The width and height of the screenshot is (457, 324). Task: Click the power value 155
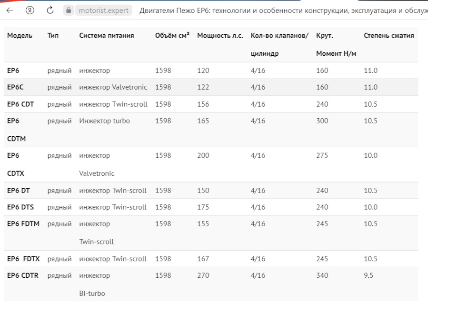point(203,223)
